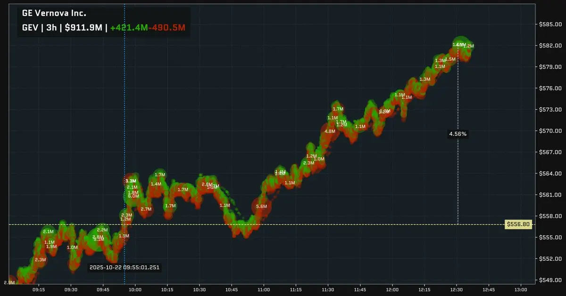Select the 1.5M trade bubble
Screen dimensions: 566x296
[x=450, y=59]
